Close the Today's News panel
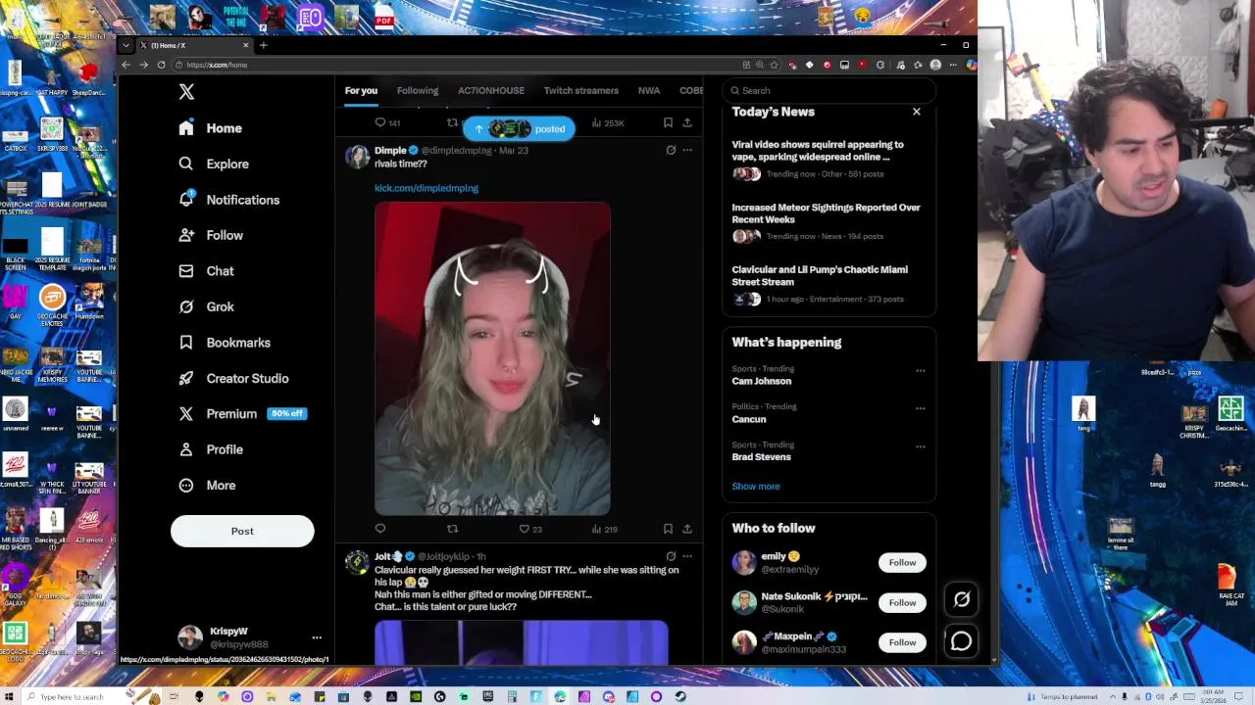Viewport: 1255px width, 705px height. tap(917, 112)
